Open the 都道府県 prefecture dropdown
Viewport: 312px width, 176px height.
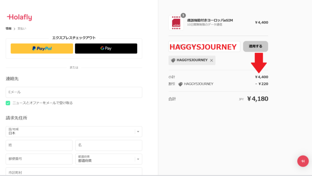pos(109,159)
